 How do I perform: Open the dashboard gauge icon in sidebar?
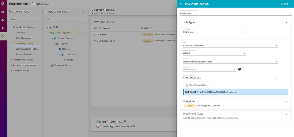pos(3,12)
